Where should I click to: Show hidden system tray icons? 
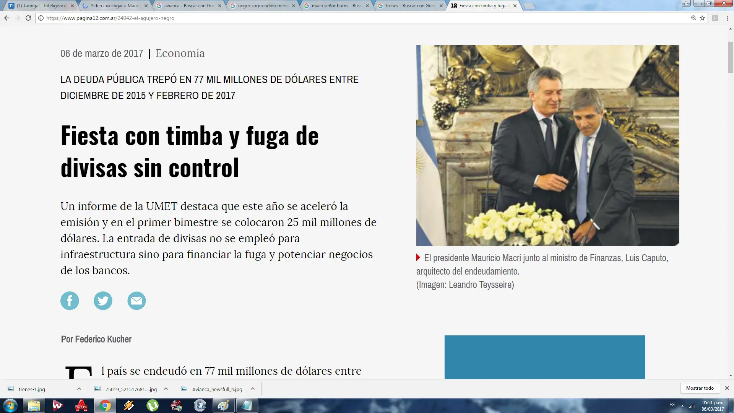pyautogui.click(x=682, y=405)
